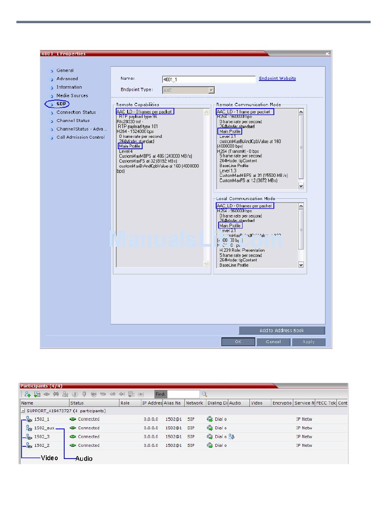Click the delete participant toolbar icon

pos(65,394)
